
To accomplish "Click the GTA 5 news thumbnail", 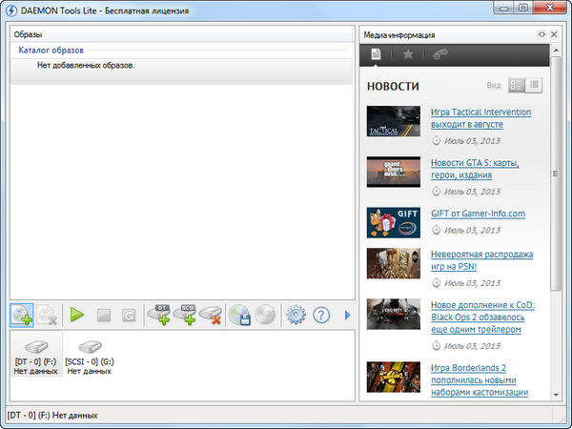I will coord(393,172).
